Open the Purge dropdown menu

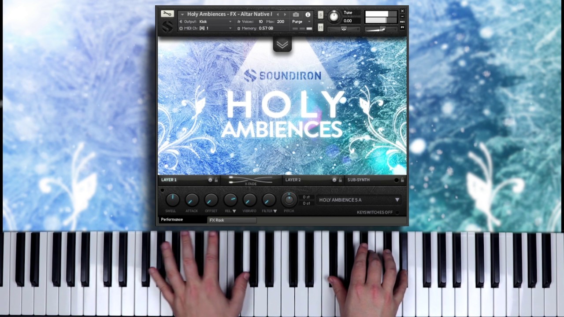(301, 22)
